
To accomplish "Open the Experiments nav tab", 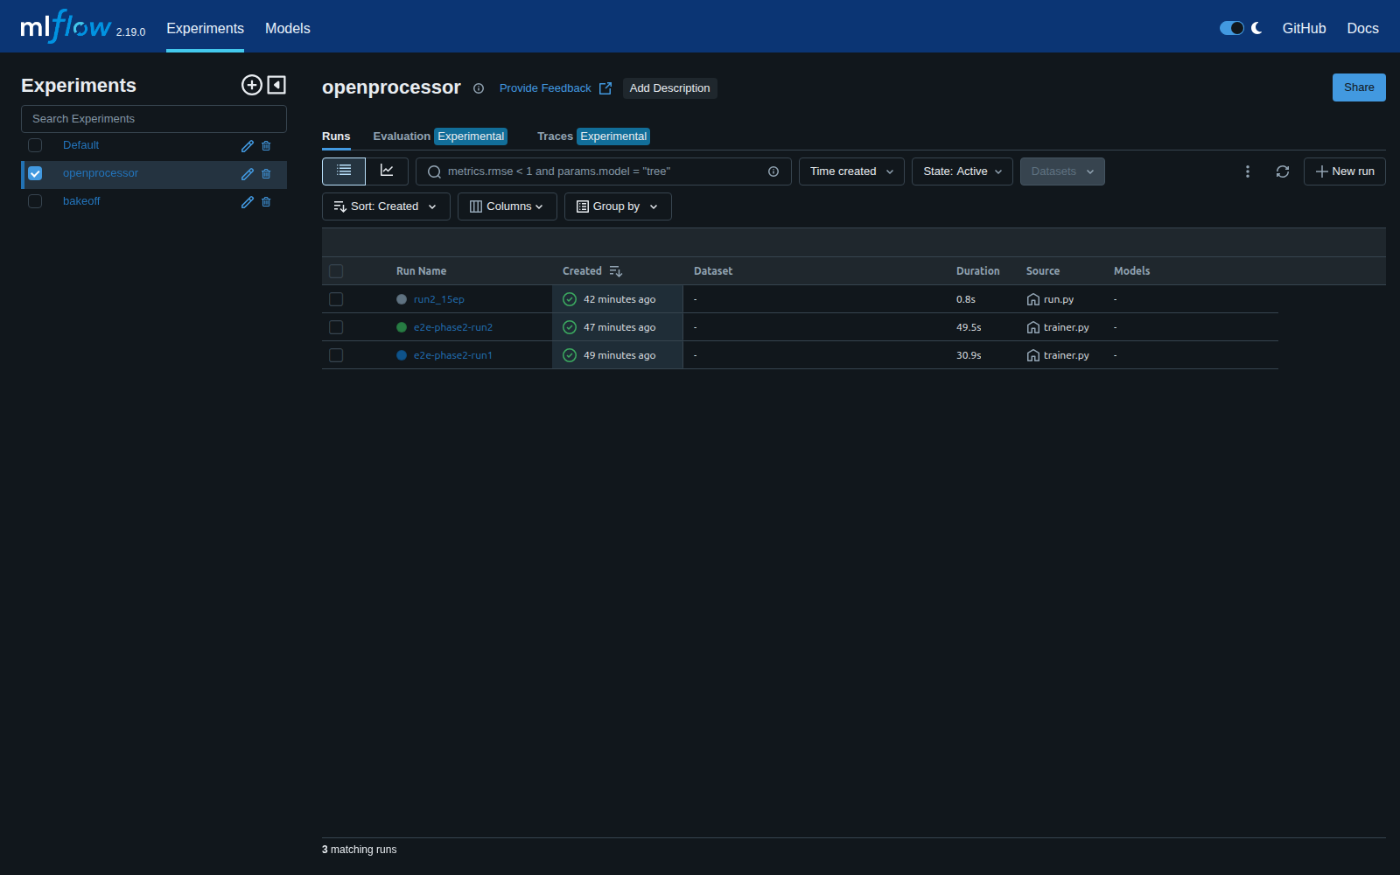I will point(205,28).
